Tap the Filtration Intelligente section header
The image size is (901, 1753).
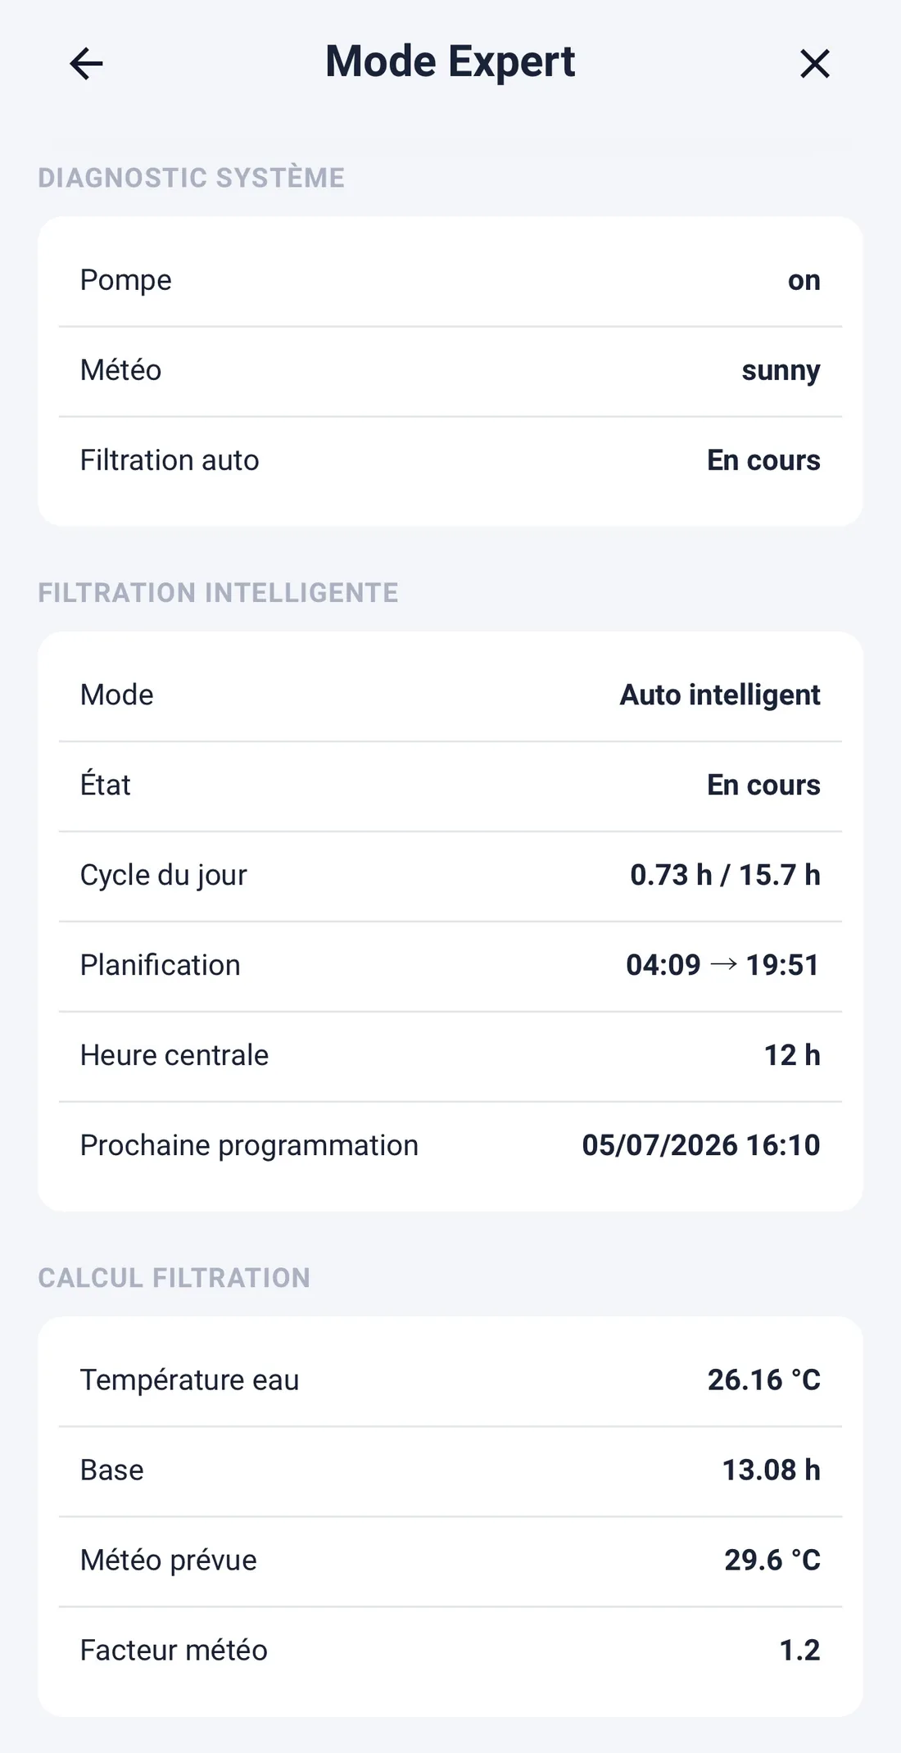pyautogui.click(x=219, y=592)
